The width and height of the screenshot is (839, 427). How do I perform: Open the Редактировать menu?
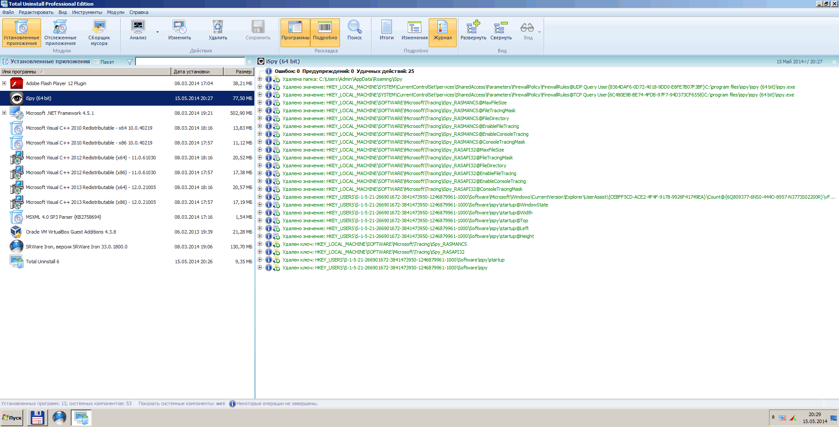[x=36, y=12]
